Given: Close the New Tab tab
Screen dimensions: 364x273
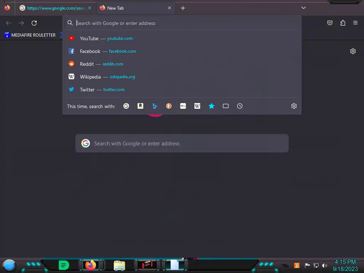Looking at the screenshot, I should coord(170,8).
